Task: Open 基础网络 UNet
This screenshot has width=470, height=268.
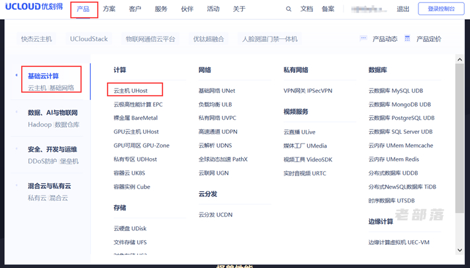Action: click(216, 91)
